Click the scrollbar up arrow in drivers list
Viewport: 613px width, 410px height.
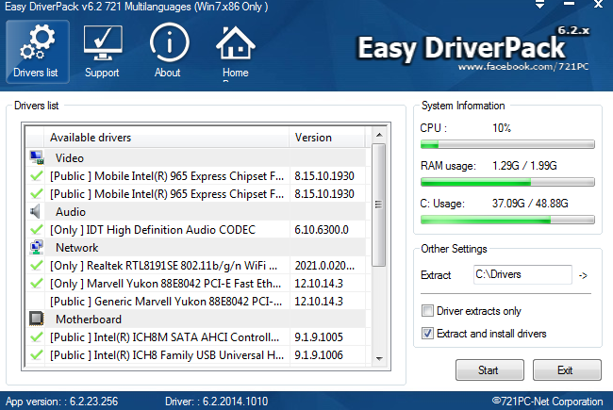click(379, 135)
